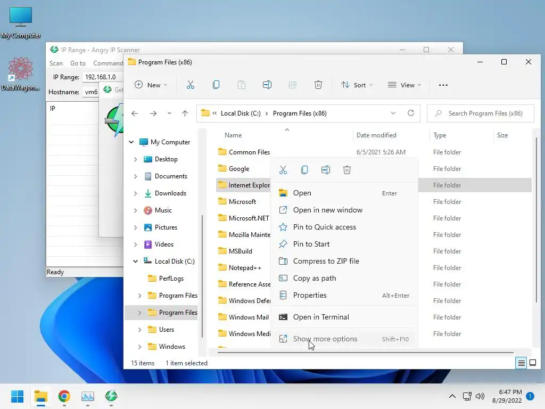The width and height of the screenshot is (545, 409).
Task: Choose Open from the context menu
Action: (344, 193)
